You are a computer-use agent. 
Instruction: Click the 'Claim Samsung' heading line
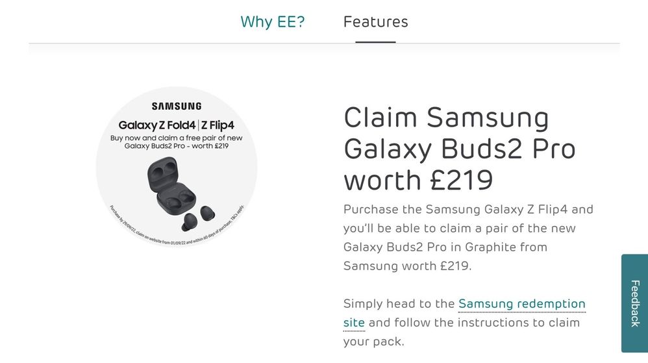446,118
